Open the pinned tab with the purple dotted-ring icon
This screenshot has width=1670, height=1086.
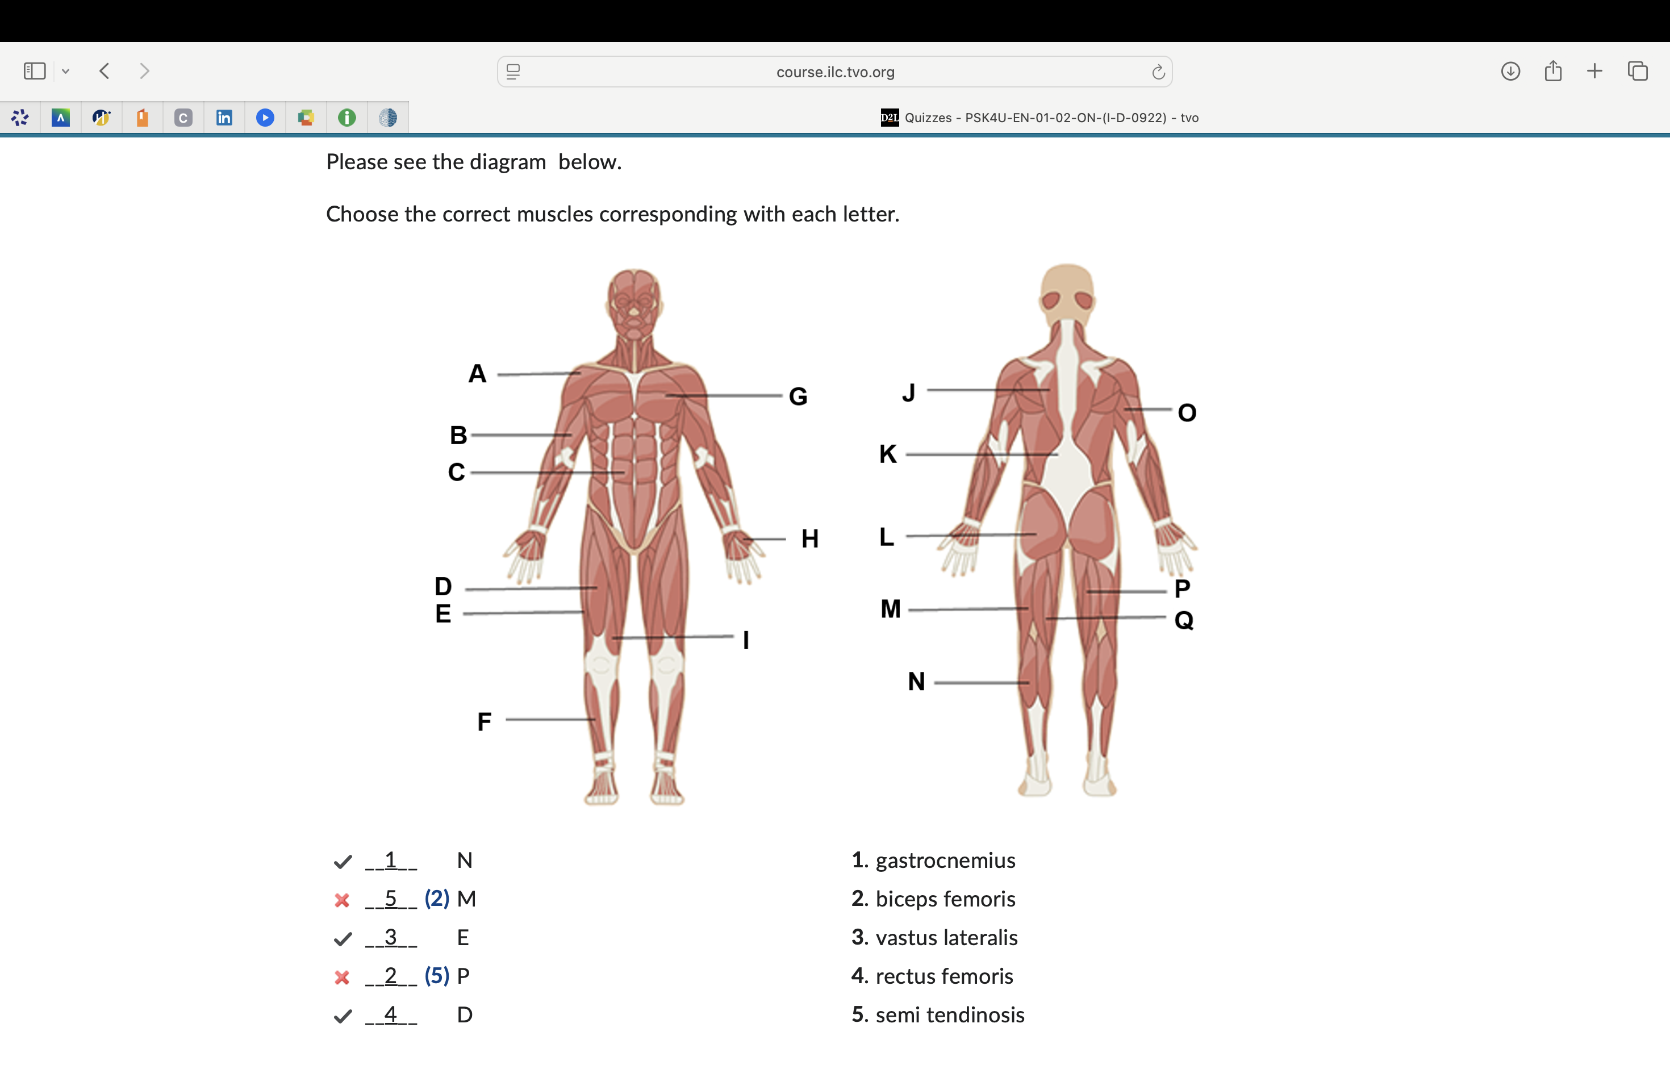(x=20, y=117)
